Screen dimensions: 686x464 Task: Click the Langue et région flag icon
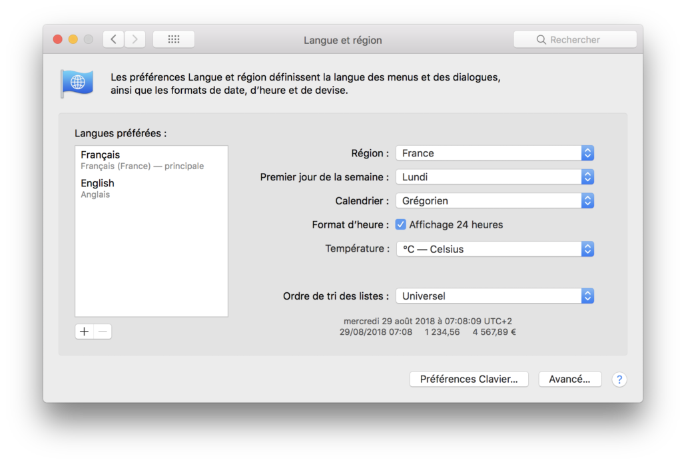[x=77, y=83]
